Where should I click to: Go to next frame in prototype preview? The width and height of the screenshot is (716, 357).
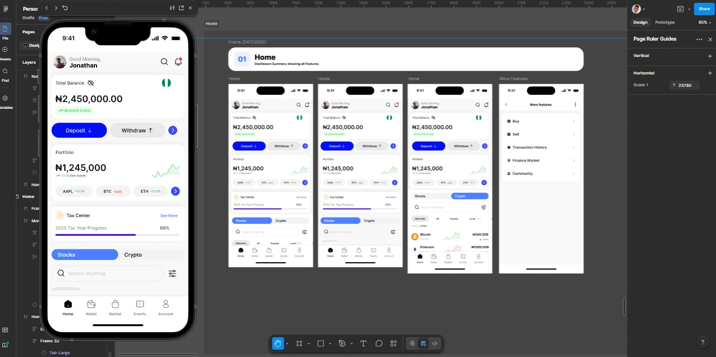point(56,8)
